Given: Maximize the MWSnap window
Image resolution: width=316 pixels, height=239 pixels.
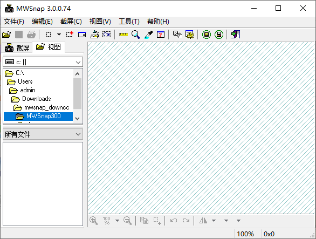Looking at the screenshot, I should coord(278,8).
